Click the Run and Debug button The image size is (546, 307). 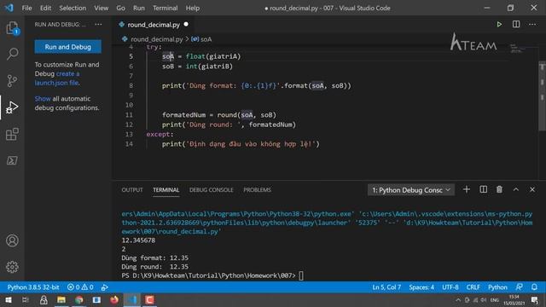pyautogui.click(x=68, y=47)
